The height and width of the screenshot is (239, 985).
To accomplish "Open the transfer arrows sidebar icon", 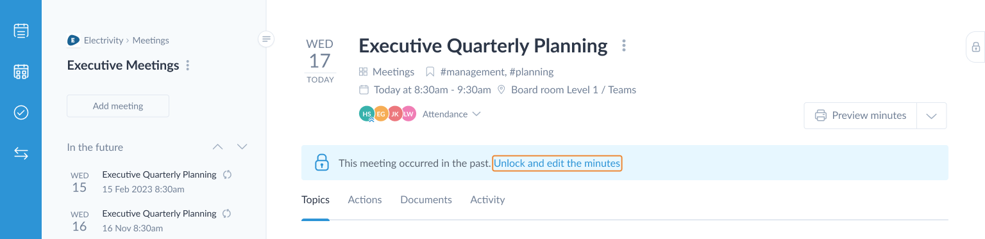I will point(21,153).
